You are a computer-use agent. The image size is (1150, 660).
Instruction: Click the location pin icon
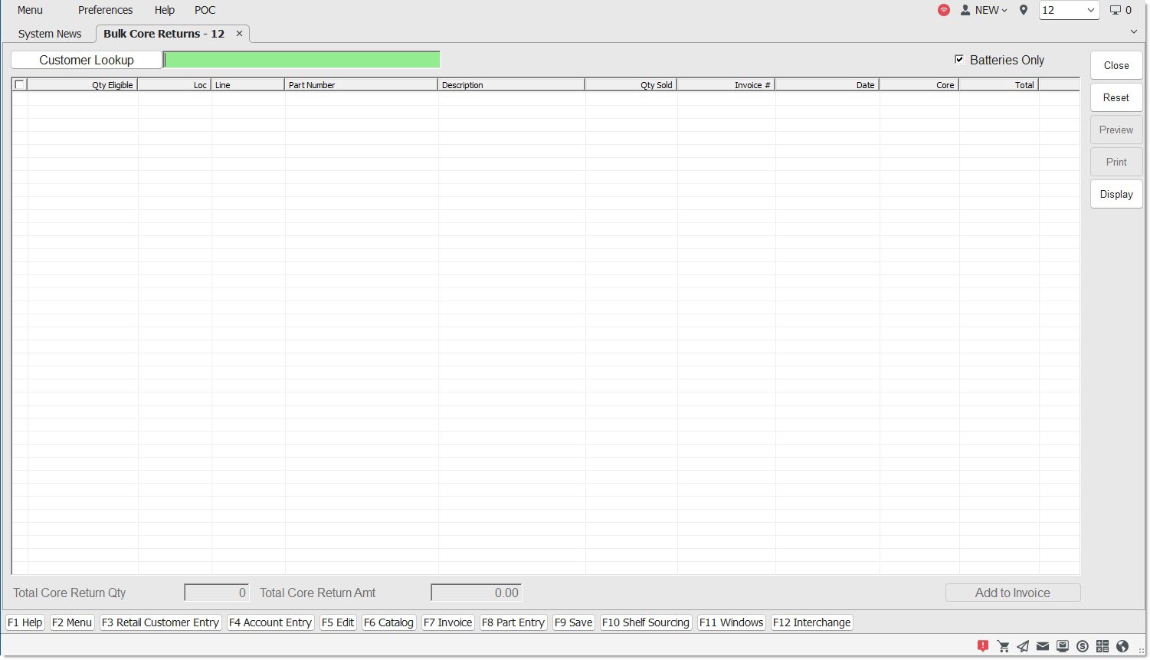(1024, 10)
